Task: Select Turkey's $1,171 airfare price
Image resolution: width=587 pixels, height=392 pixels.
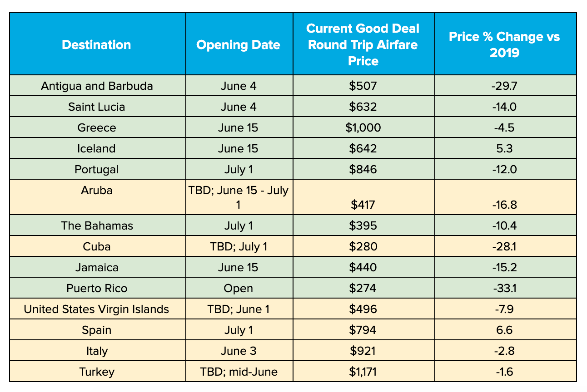Action: tap(363, 372)
